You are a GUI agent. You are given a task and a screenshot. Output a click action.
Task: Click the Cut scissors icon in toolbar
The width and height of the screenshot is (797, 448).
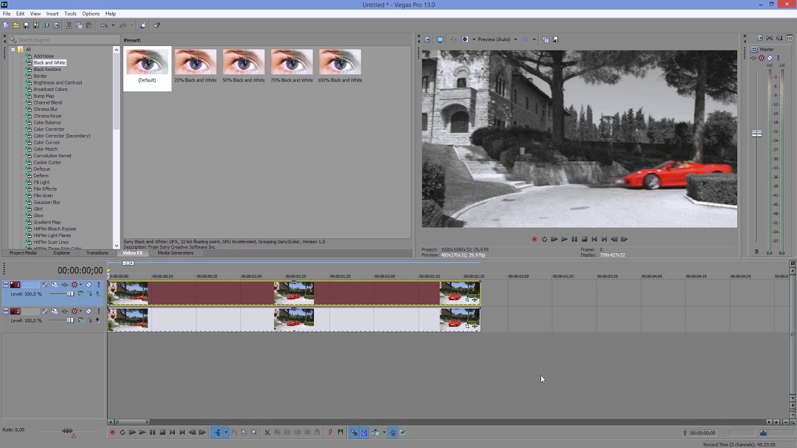pyautogui.click(x=69, y=26)
